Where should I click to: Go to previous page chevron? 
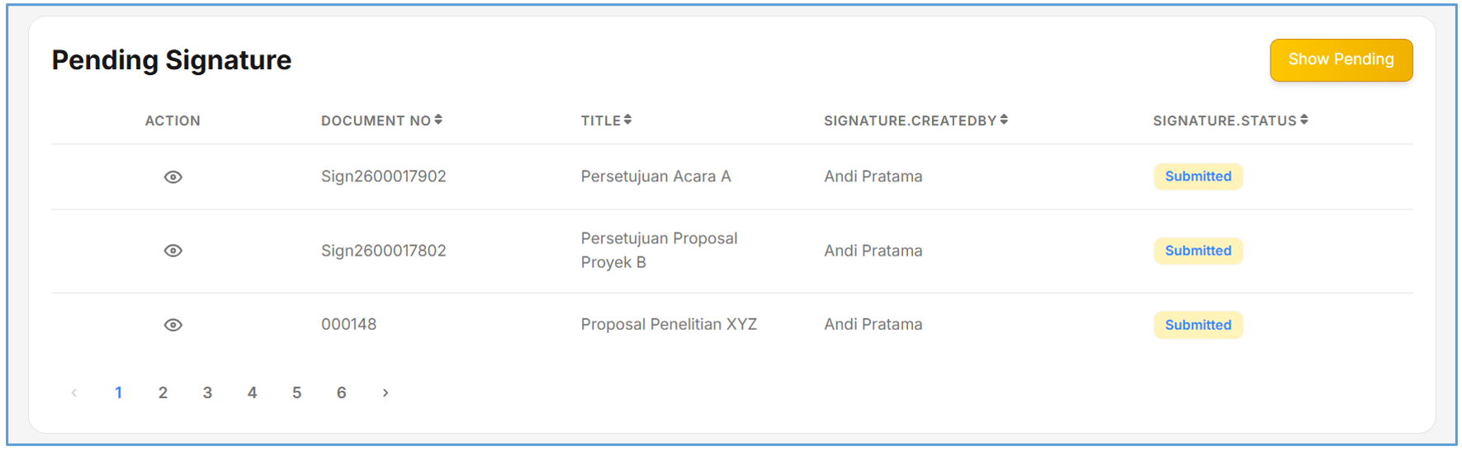(x=74, y=393)
